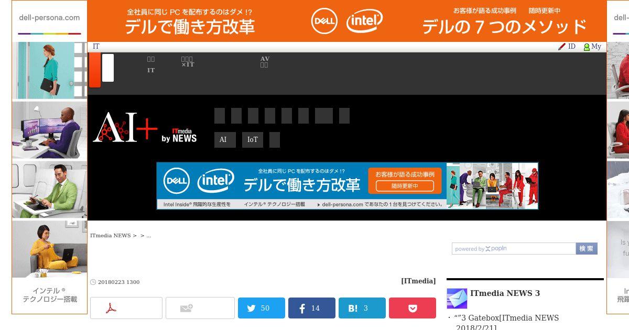Click お客様が語る成功事例 orange button in the banner
This screenshot has width=629, height=330.
pos(405,181)
